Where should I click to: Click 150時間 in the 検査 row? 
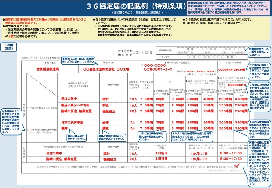(x=225, y=105)
